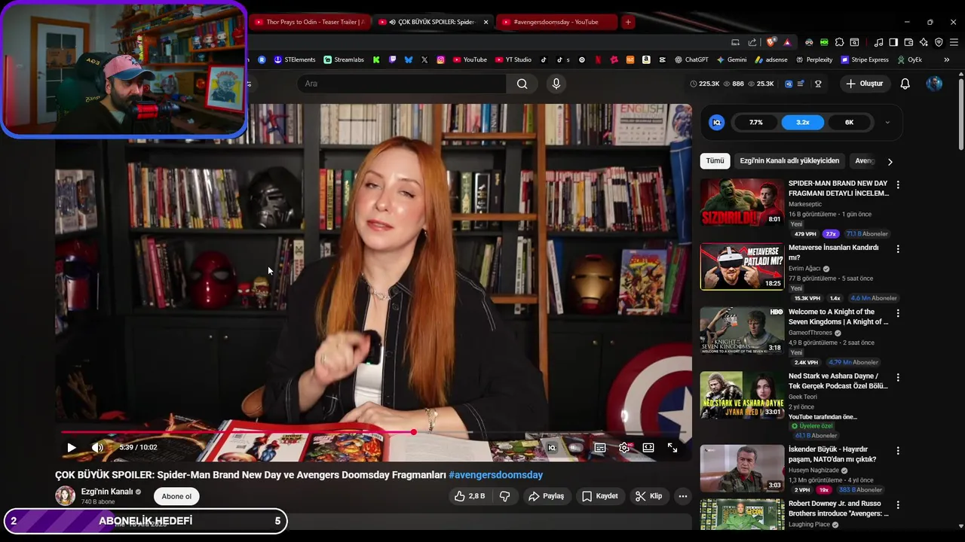Open Spider-Man Brand New Day incelemesi thumbnail
965x542 pixels.
[x=742, y=202]
